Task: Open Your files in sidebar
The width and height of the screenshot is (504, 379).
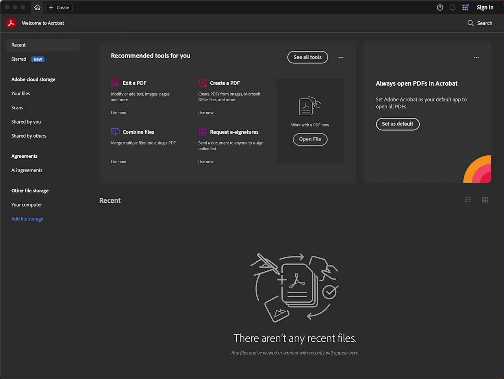Action: click(x=20, y=94)
